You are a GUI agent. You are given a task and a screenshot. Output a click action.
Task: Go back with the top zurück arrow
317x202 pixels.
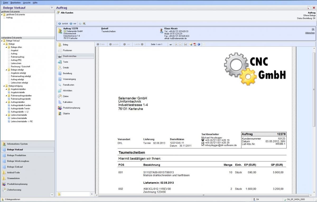[63, 23]
